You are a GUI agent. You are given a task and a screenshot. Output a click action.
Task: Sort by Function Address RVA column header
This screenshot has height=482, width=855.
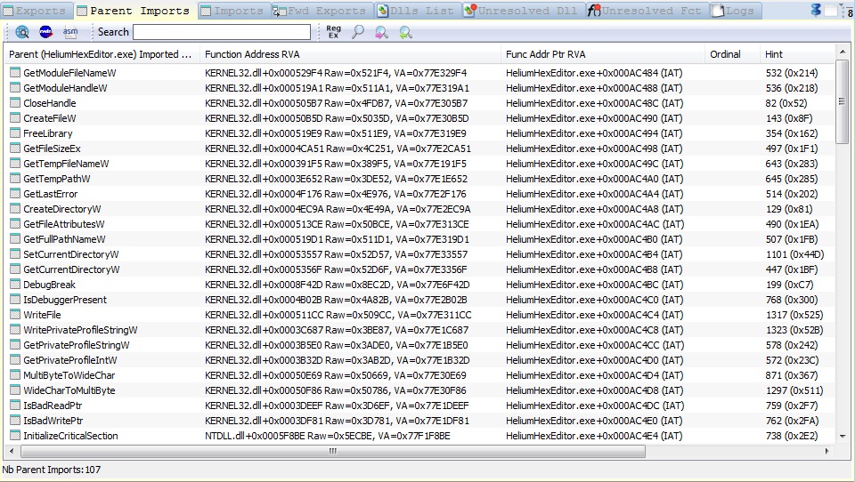point(350,54)
